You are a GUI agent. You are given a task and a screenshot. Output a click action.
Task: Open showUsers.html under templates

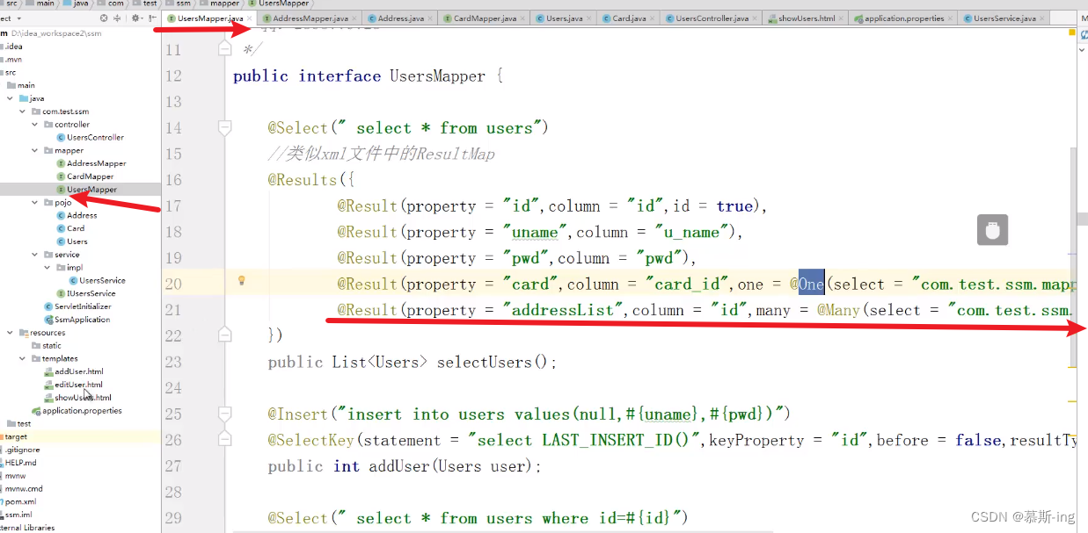[x=83, y=398]
